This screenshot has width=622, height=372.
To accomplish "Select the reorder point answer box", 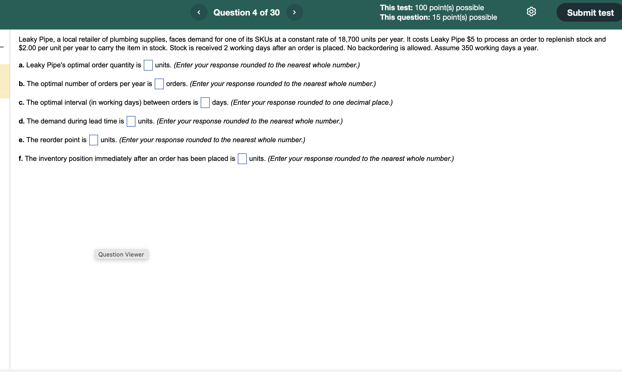I will click(x=94, y=140).
